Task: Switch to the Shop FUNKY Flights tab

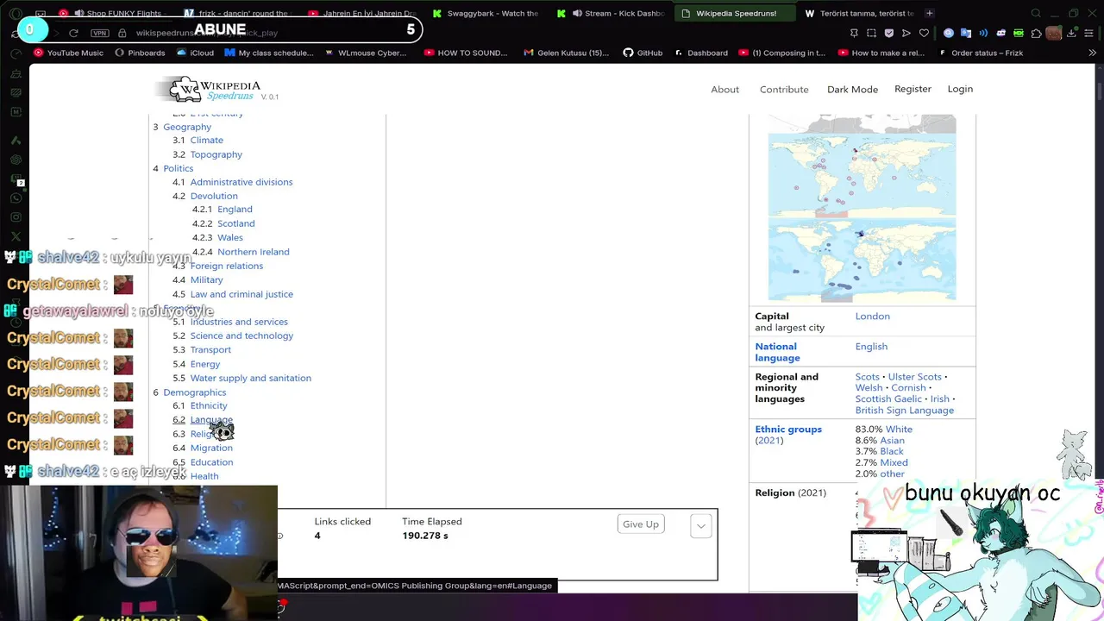Action: [x=113, y=14]
